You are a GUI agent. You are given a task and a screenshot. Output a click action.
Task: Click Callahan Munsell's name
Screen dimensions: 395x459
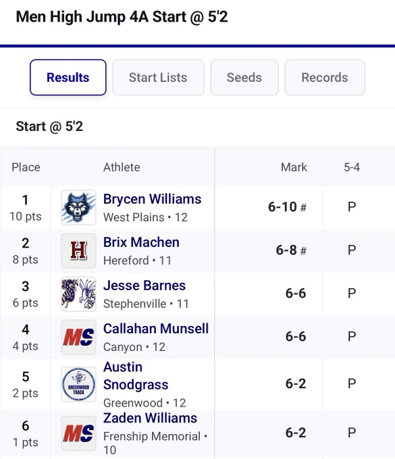click(x=156, y=329)
